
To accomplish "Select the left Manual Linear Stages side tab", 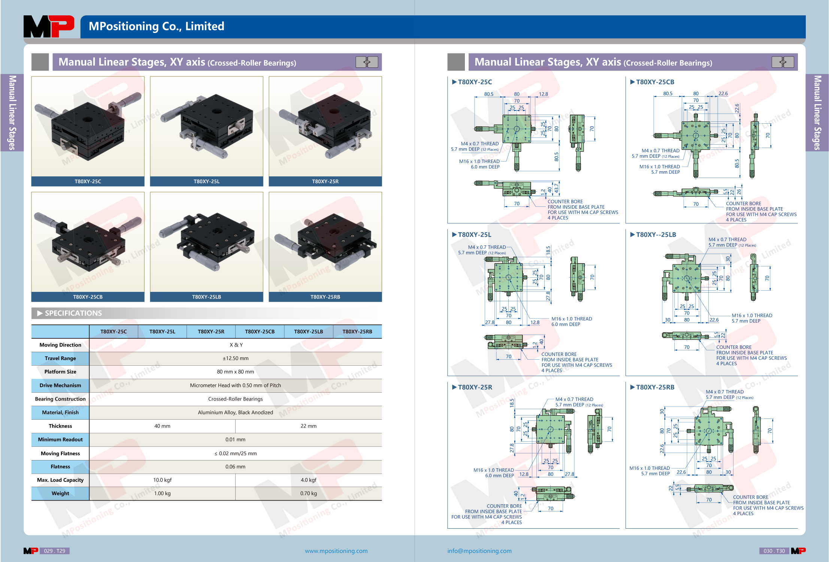I will tap(12, 113).
